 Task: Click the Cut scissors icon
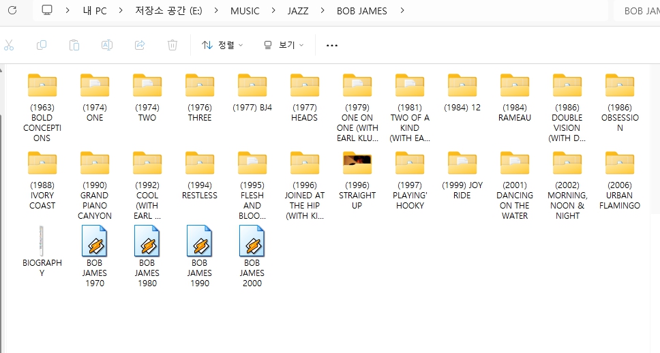click(x=9, y=45)
